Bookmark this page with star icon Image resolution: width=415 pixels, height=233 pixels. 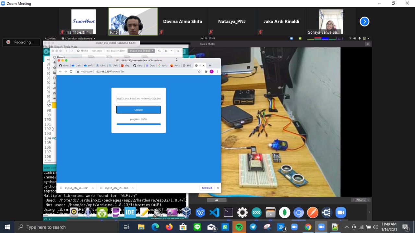199,72
